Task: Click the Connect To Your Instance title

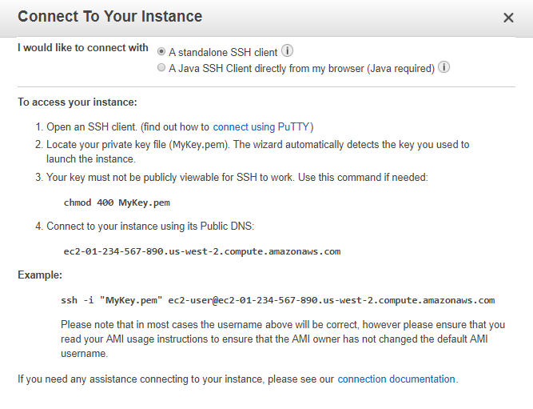Action: tap(109, 16)
